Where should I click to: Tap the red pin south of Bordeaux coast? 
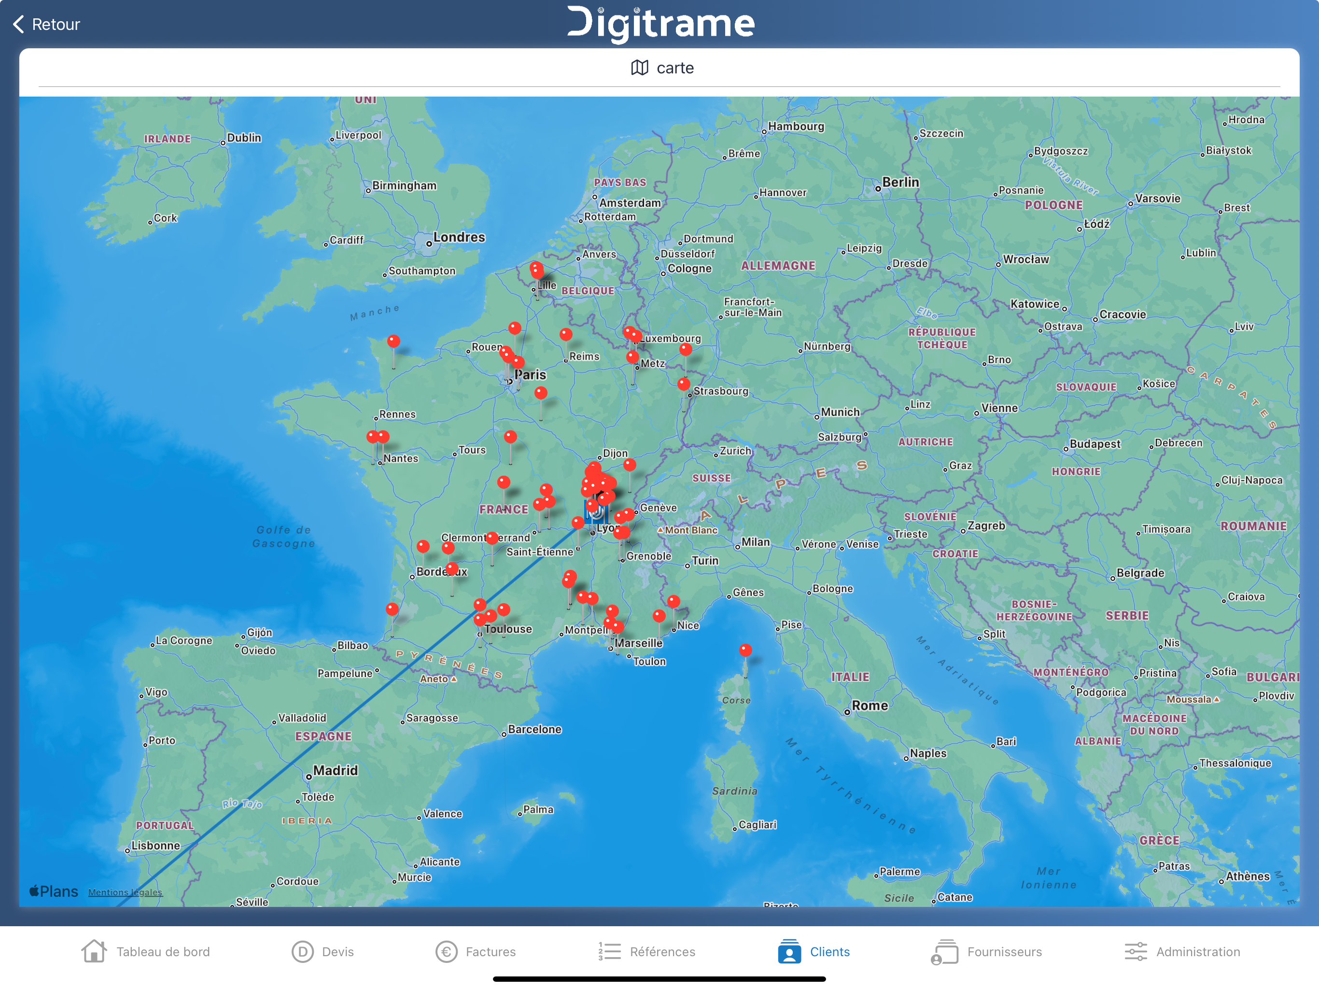[x=392, y=608]
